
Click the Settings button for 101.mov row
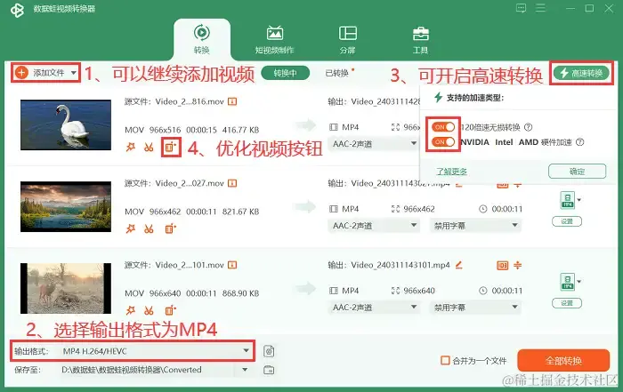[567, 303]
